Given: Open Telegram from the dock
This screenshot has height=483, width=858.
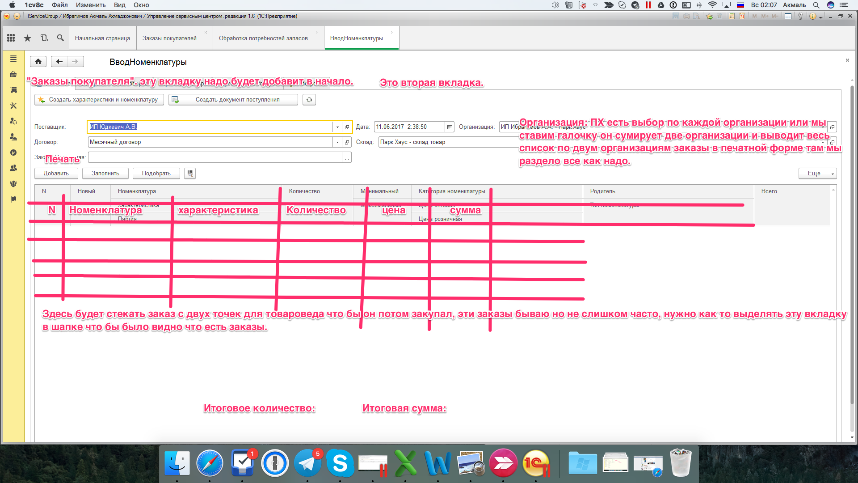Looking at the screenshot, I should (307, 463).
